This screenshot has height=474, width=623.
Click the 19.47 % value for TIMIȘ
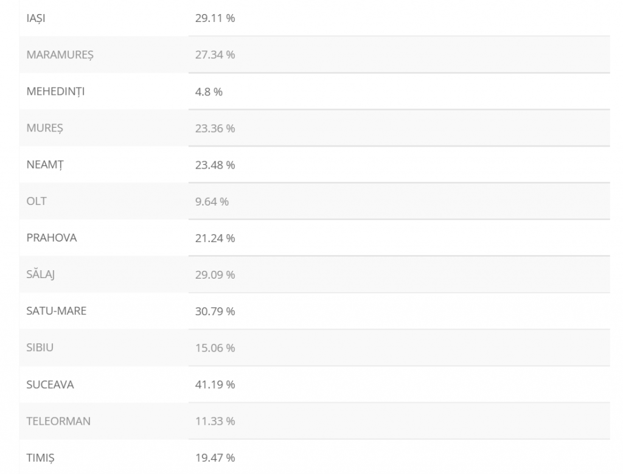coord(215,458)
